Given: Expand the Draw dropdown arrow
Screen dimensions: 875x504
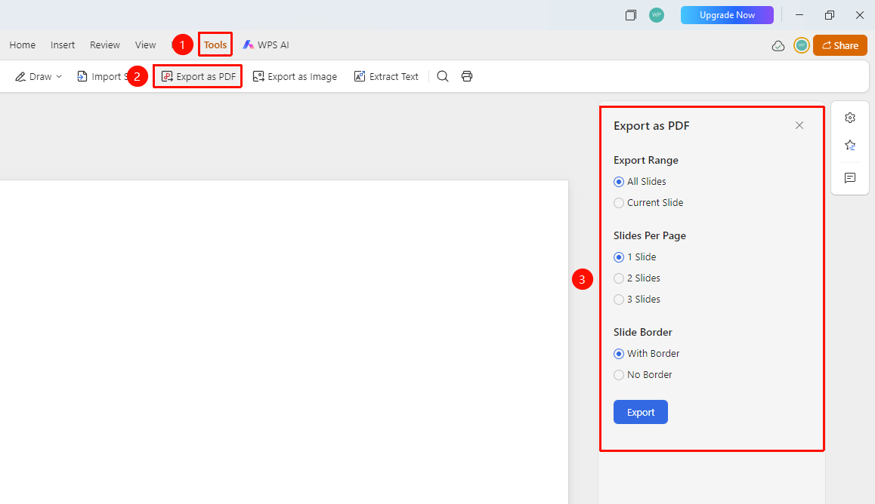Looking at the screenshot, I should click(59, 77).
